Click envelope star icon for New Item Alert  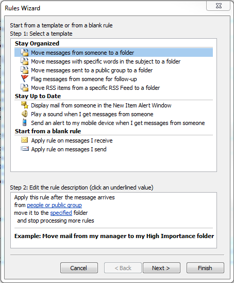click(25, 105)
